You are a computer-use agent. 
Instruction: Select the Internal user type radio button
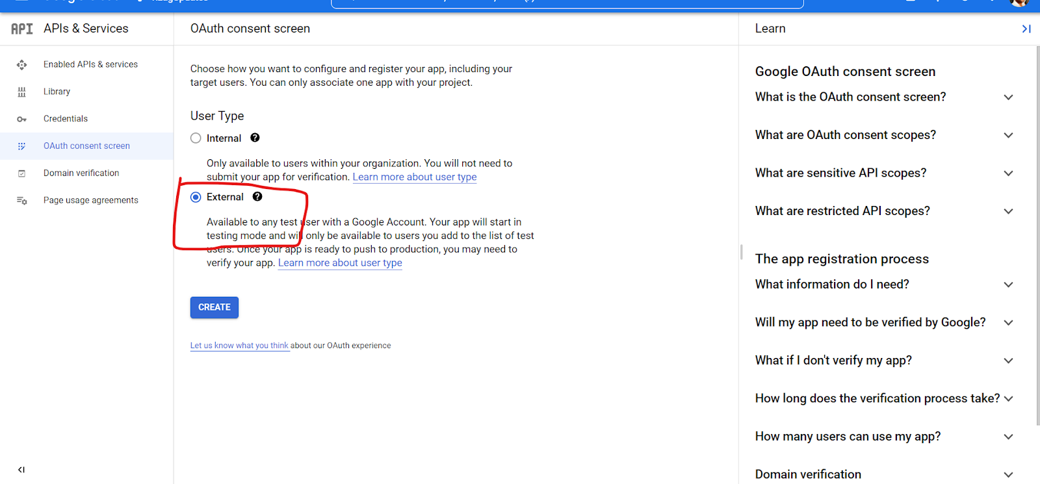pyautogui.click(x=196, y=138)
